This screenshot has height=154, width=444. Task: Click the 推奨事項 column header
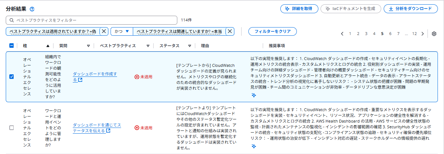pyautogui.click(x=277, y=46)
